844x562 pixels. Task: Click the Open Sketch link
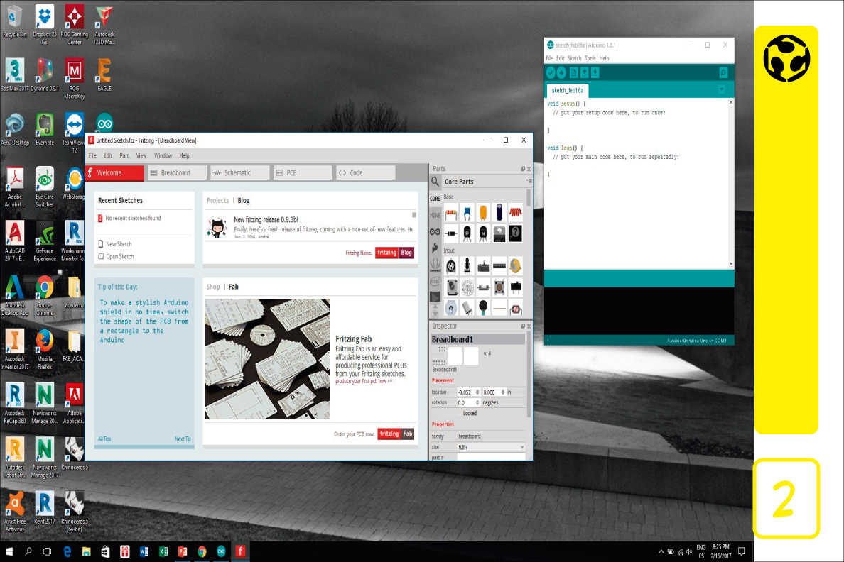[x=119, y=257]
